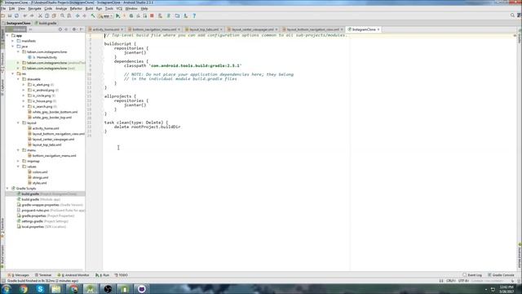The width and height of the screenshot is (522, 294).
Task: Click the Back navigation arrow icon
Action: [x=77, y=16]
